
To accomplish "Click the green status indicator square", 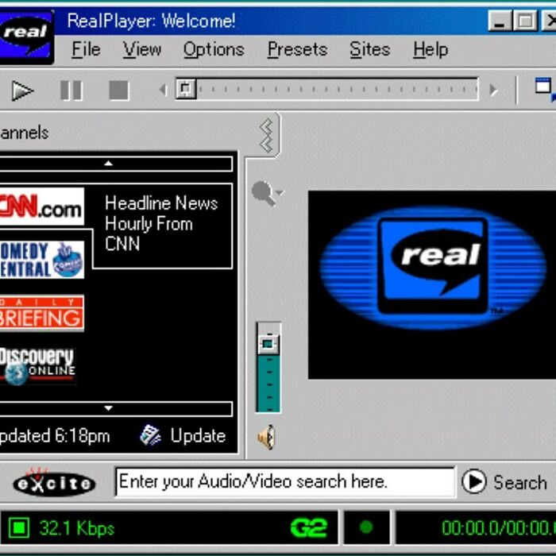I will point(19,527).
